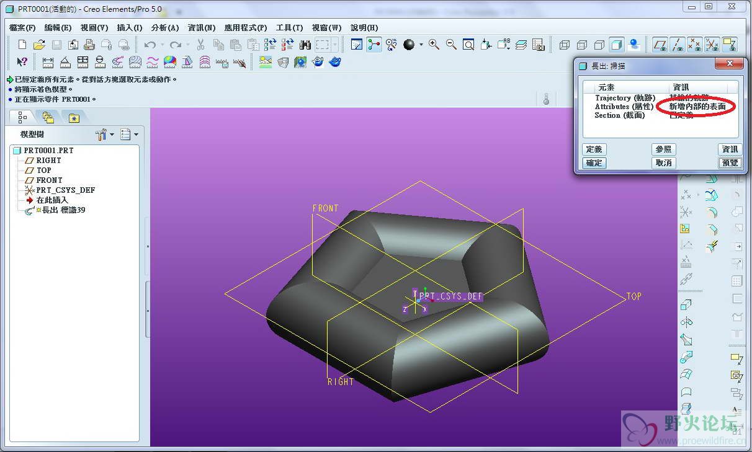Open the saved view list
Viewport: 752px width, 452px height.
pyautogui.click(x=504, y=45)
